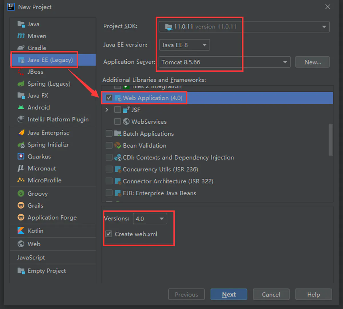Click the Java Enterprise flame icon
This screenshot has height=309, width=343.
click(x=21, y=133)
